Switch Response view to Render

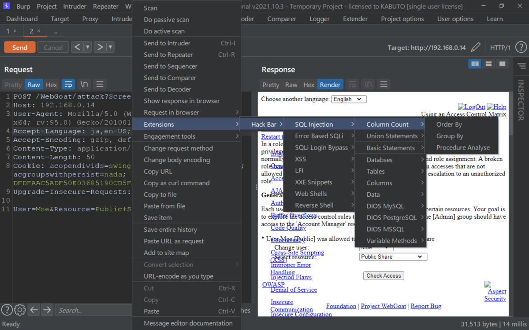coord(330,84)
